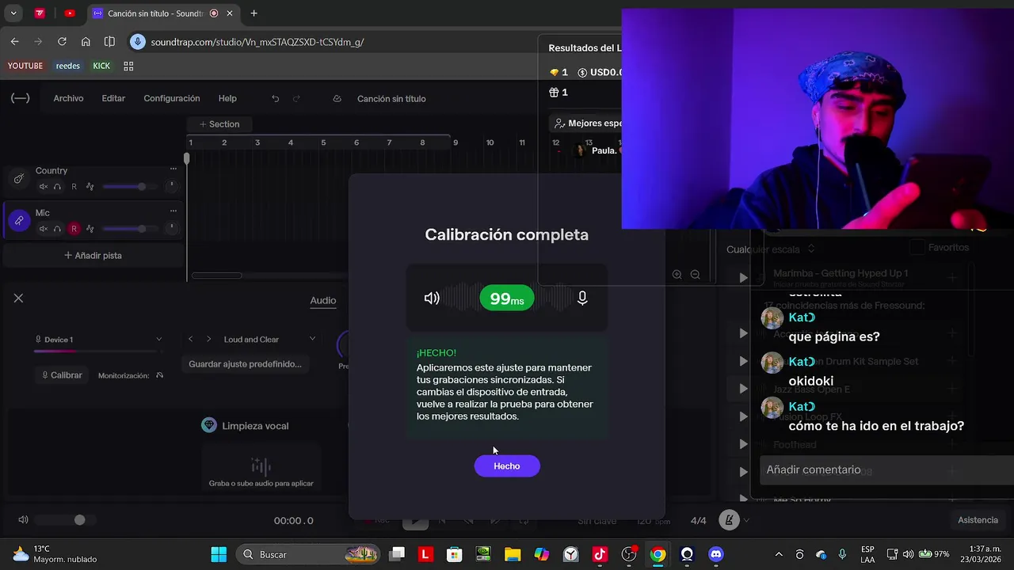
Task: Select the previous preset arrow
Action: point(190,339)
